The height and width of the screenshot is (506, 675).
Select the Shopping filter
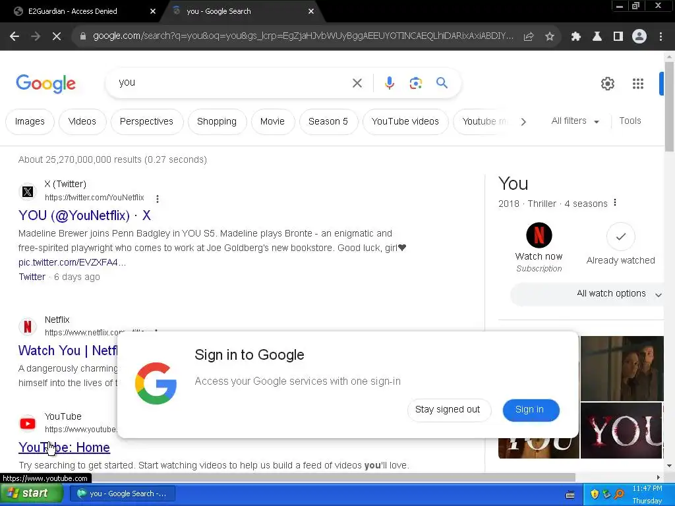pyautogui.click(x=217, y=122)
